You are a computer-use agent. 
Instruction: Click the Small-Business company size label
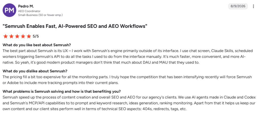pos(40,15)
